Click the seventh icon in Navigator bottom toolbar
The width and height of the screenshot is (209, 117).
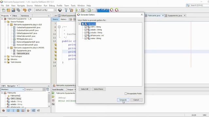pyautogui.click(x=33, y=110)
